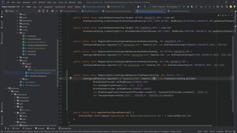Expand the gen folder under world

tap(20, 79)
